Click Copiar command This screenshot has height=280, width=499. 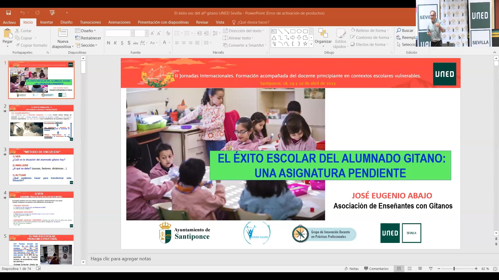pos(24,38)
